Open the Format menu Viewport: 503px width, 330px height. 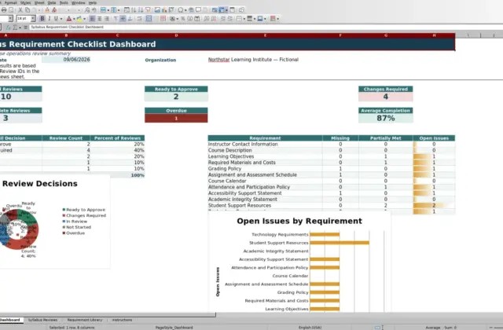pos(10,2)
